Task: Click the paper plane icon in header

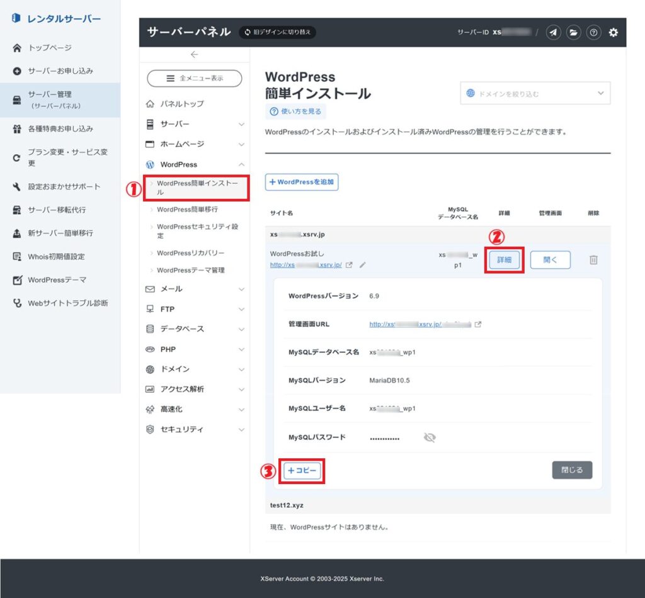Action: (x=553, y=33)
